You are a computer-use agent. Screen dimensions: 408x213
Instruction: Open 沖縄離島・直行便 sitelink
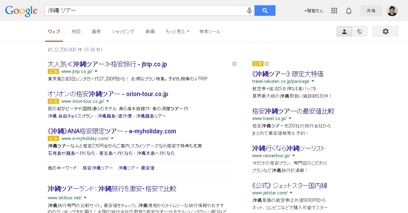pos(115,116)
